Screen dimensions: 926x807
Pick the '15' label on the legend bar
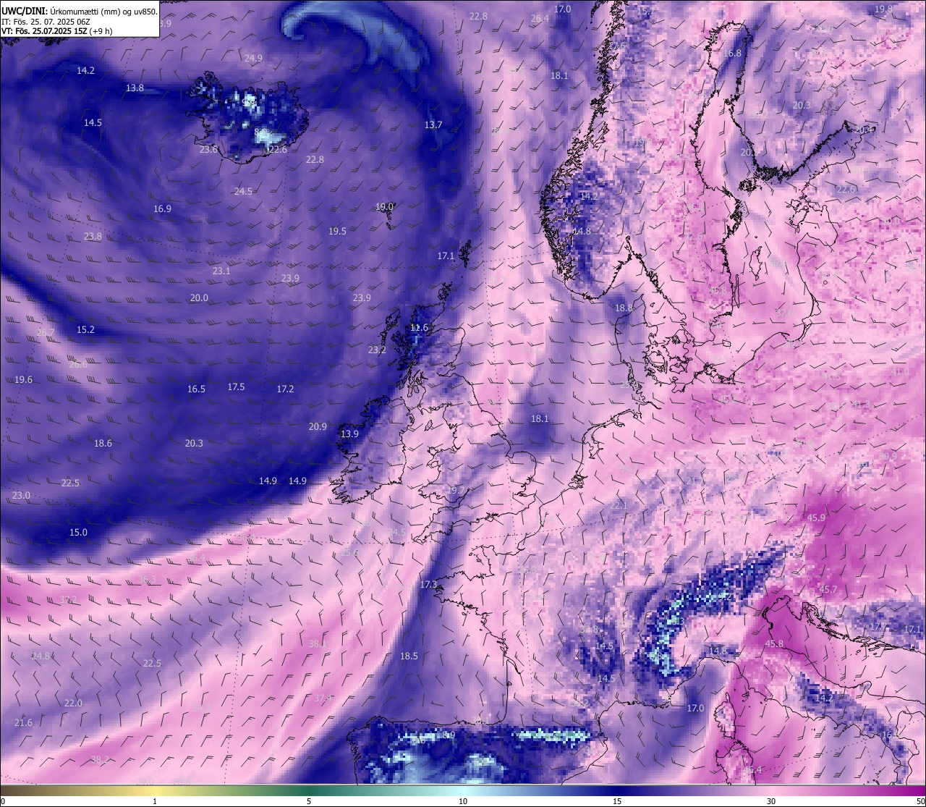617,801
